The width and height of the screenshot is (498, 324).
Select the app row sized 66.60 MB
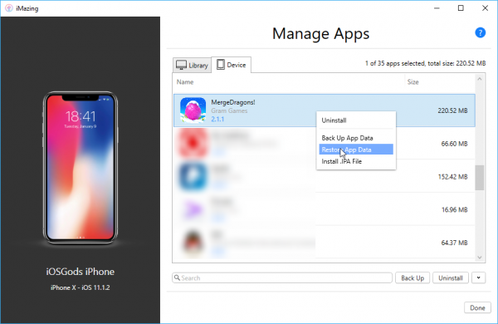pyautogui.click(x=325, y=144)
